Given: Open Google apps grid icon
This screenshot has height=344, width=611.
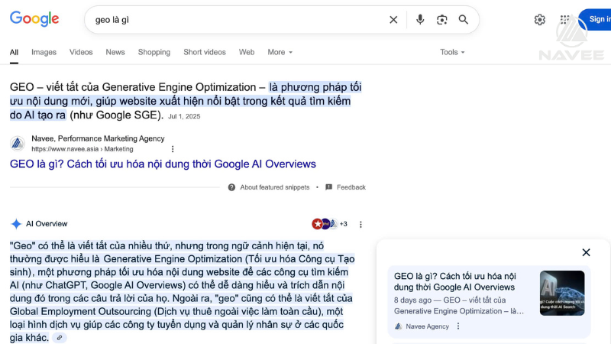Looking at the screenshot, I should tap(564, 20).
